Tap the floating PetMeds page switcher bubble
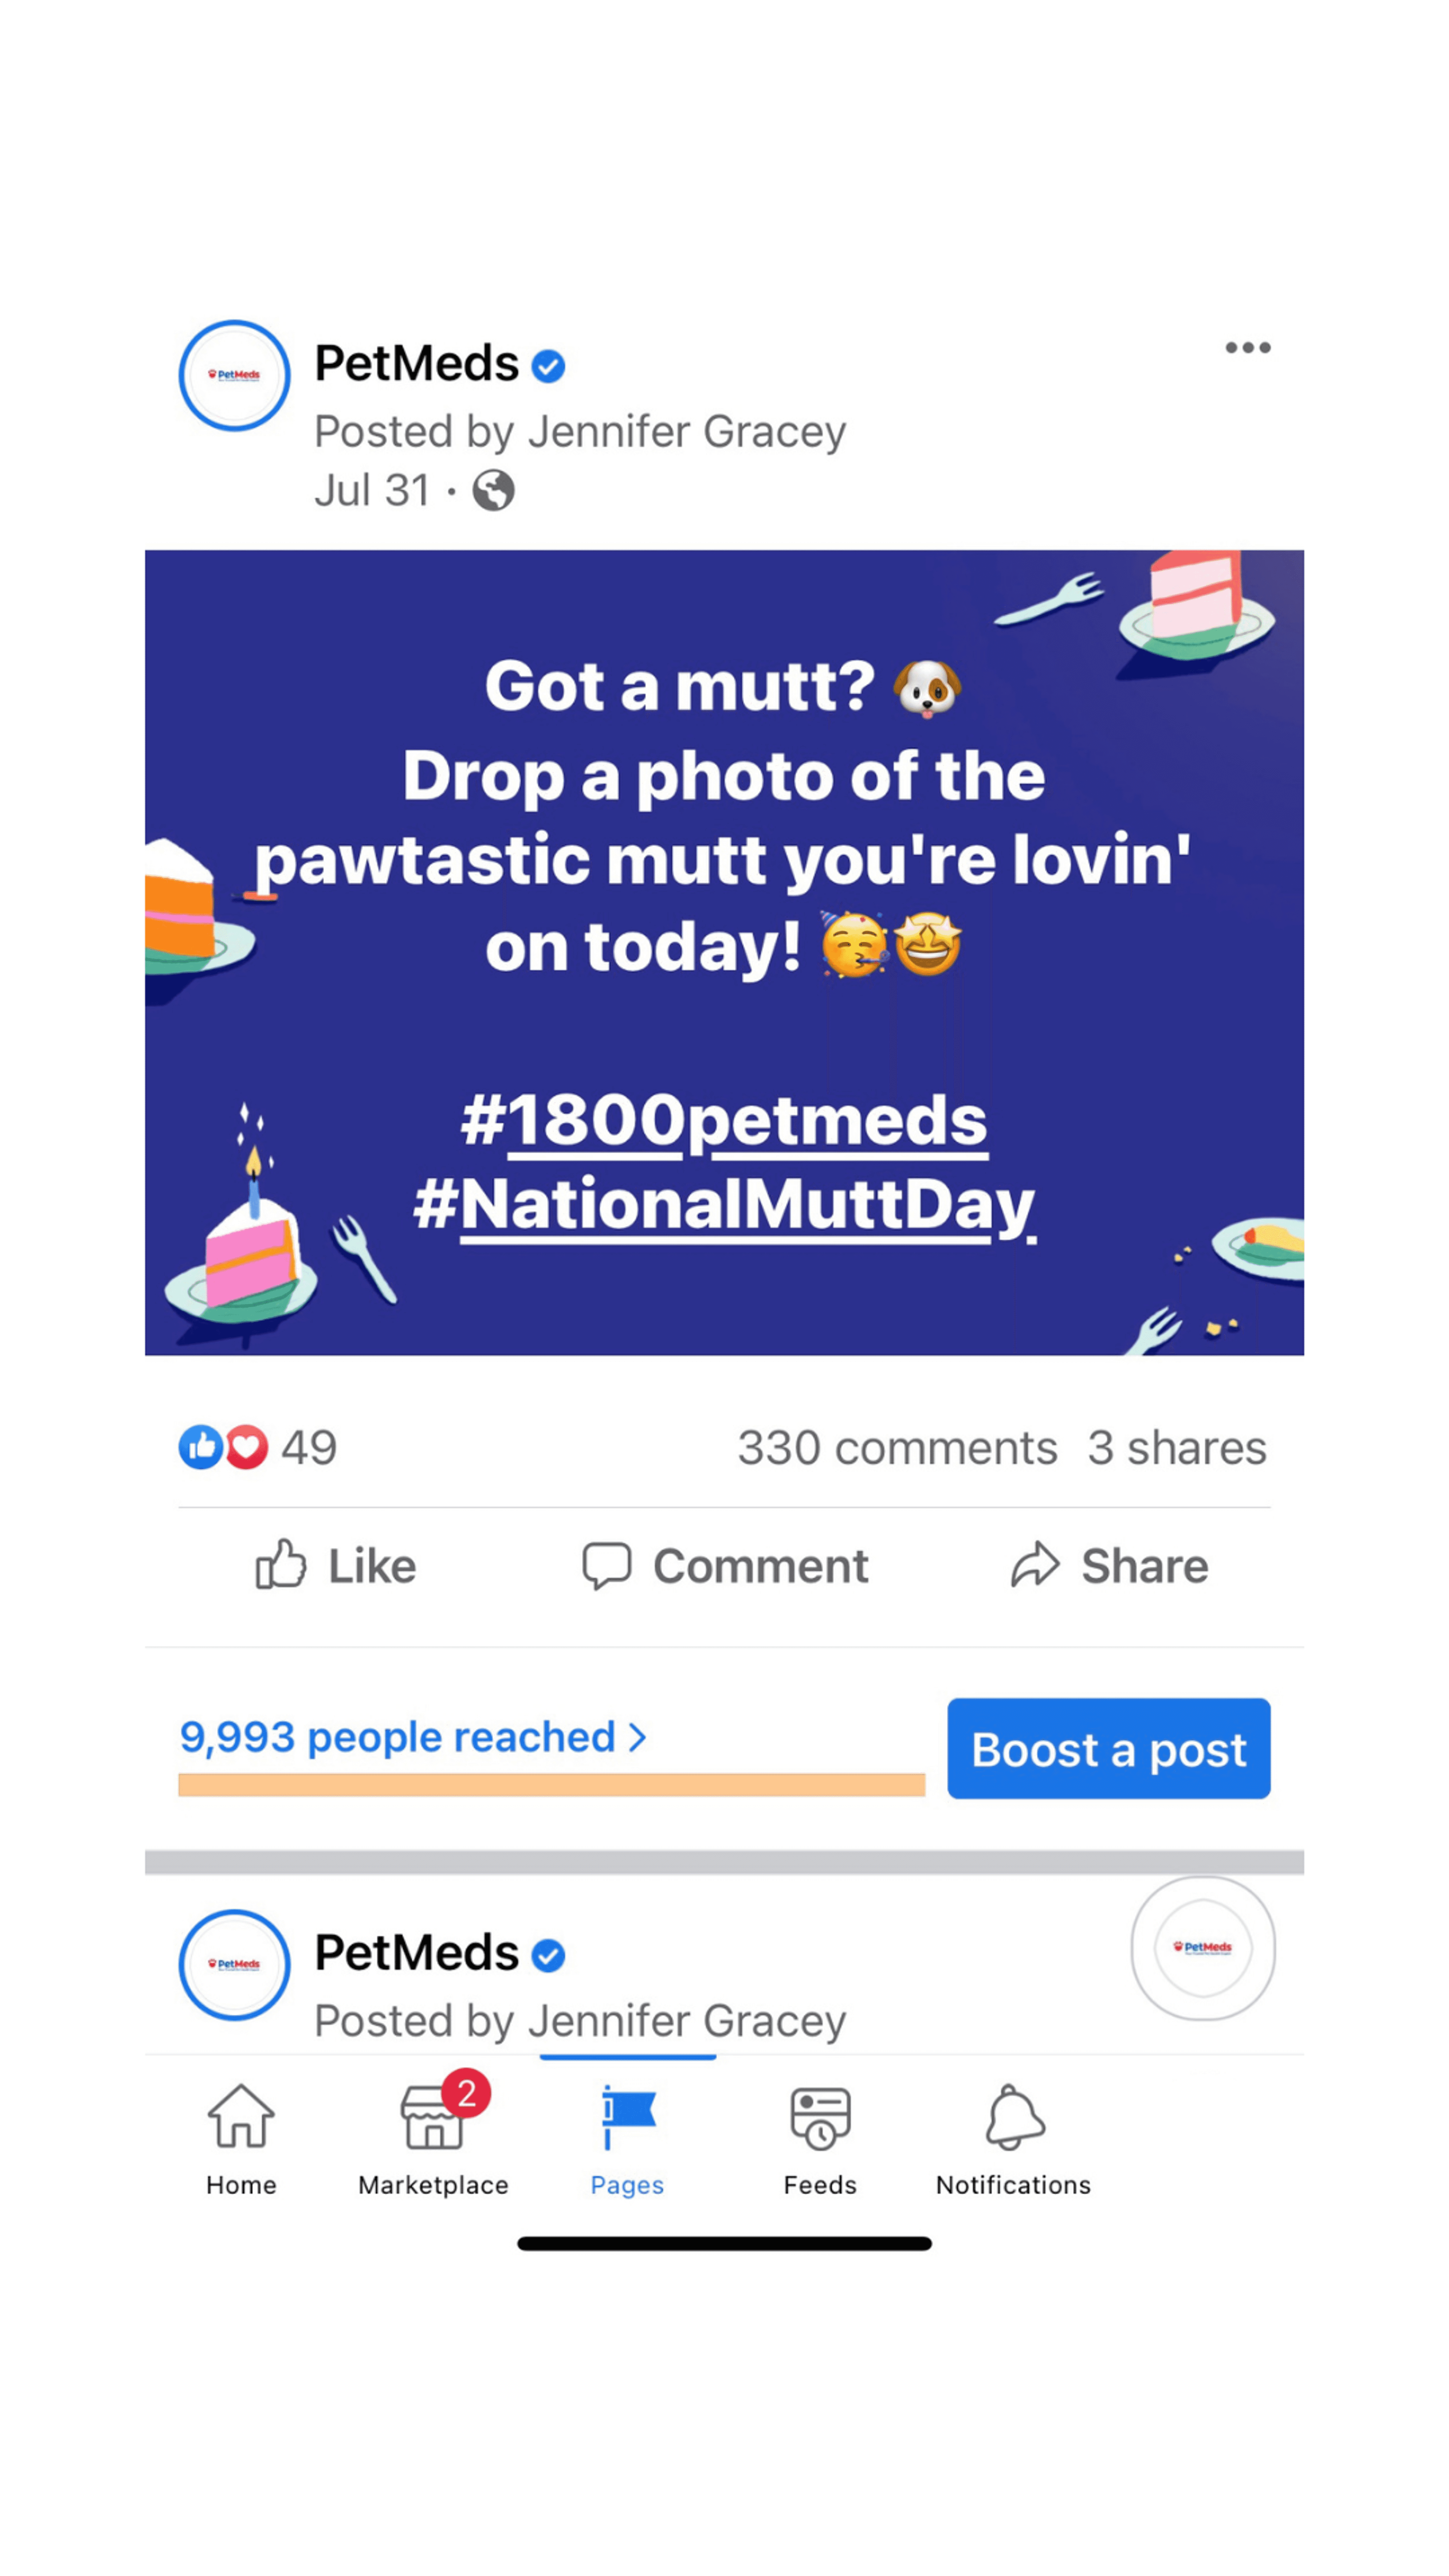1449x2576 pixels. pos(1203,1948)
